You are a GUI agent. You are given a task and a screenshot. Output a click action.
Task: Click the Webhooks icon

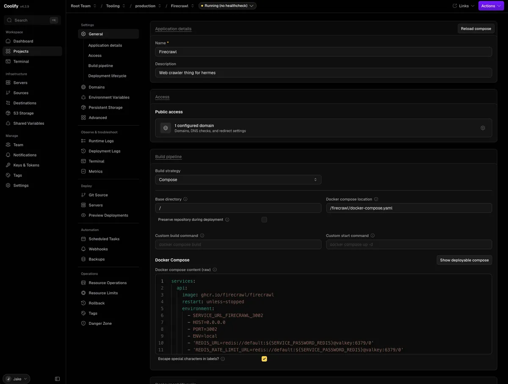83,249
